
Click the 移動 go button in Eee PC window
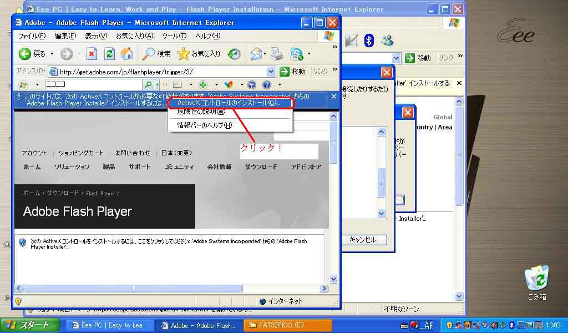click(418, 58)
